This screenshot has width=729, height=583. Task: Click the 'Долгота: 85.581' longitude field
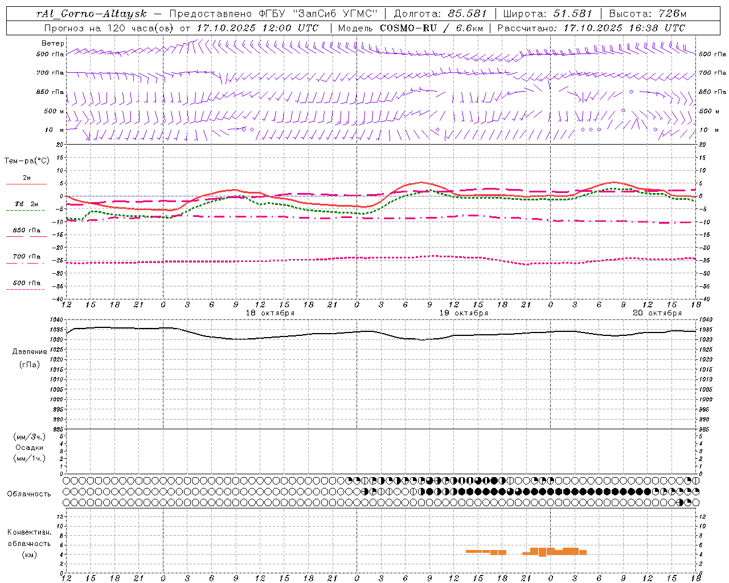point(440,14)
